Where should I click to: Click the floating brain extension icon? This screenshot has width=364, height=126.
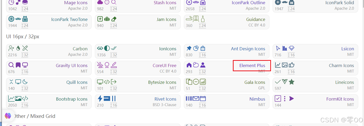click(x=8, y=116)
